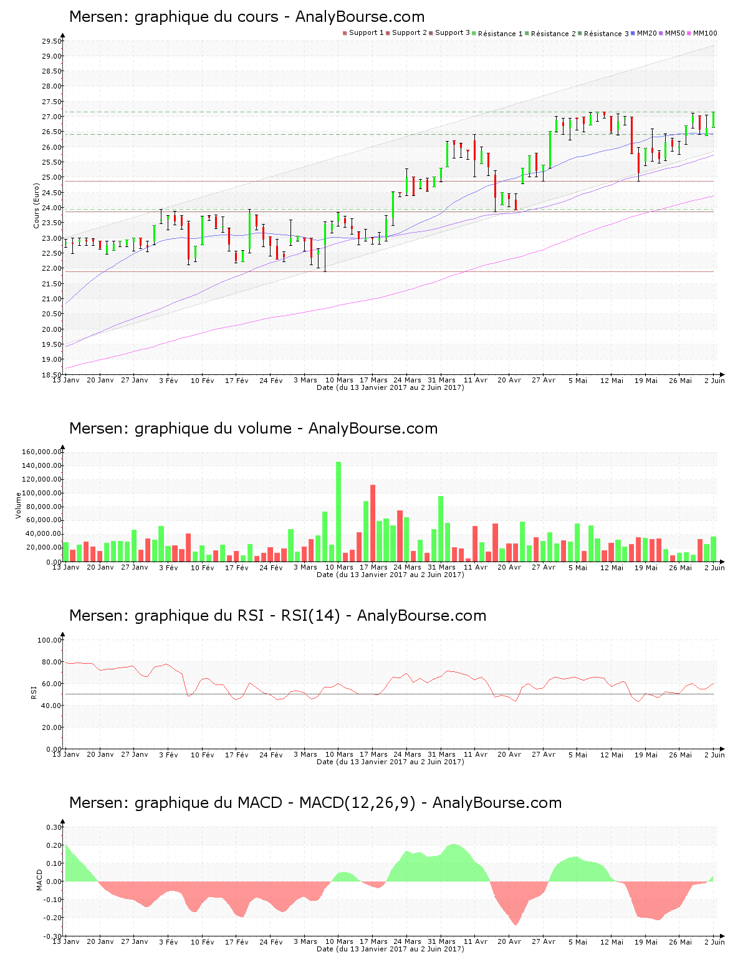Click the 27.00 value on price axis

pyautogui.click(x=52, y=117)
